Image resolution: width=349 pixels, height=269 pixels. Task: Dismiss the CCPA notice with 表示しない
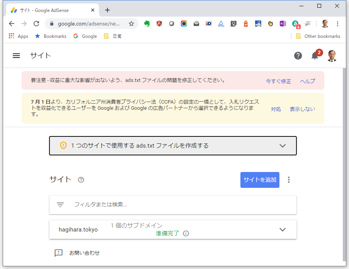point(302,109)
